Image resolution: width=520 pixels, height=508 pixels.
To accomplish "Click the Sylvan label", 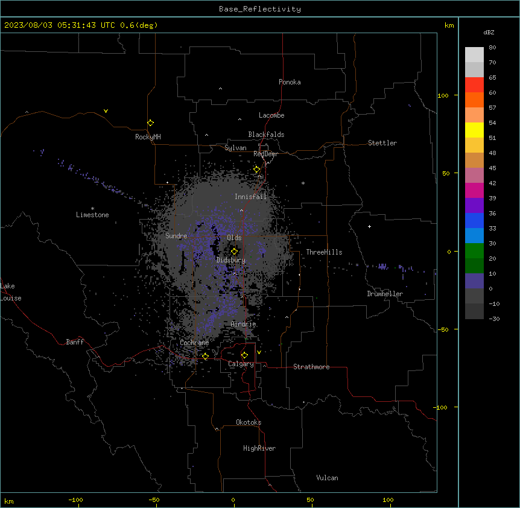I will pos(235,148).
